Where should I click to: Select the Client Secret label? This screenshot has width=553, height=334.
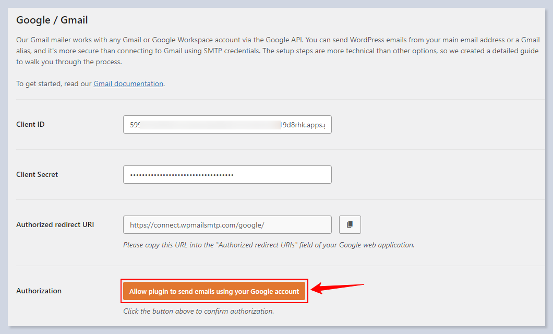(x=37, y=175)
